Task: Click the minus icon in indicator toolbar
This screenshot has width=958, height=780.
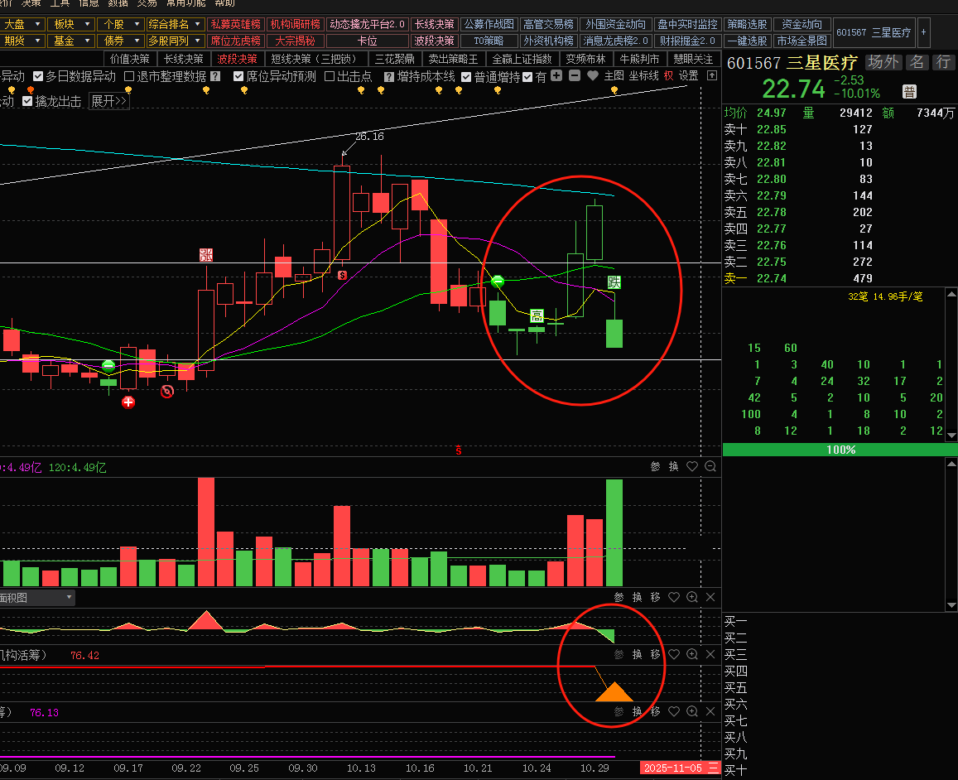Action: pos(575,75)
